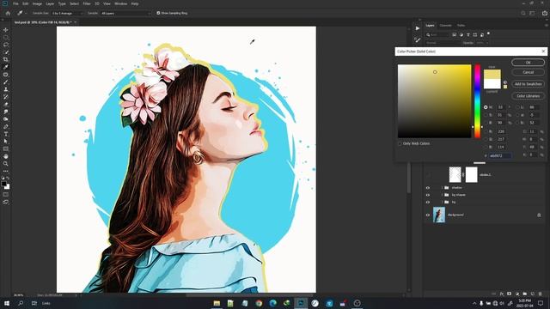Delete layer with trash icon
This screenshot has height=309, width=550.
[541, 294]
